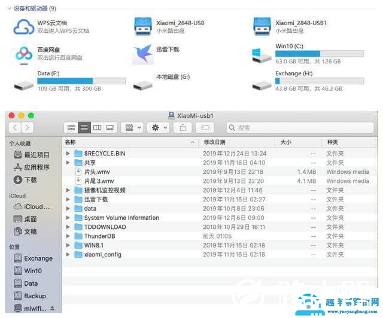The width and height of the screenshot is (383, 318).
Task: Open Xiaomi_2848-USB router disk icon
Action: [143, 26]
